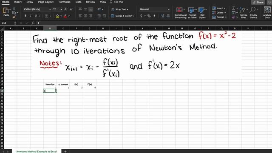Align text right

tap(91, 16)
